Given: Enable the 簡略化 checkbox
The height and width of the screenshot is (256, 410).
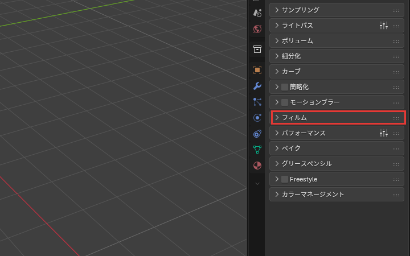Looking at the screenshot, I should (285, 87).
